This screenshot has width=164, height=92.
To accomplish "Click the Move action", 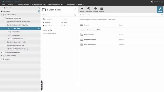I will pyautogui.click(x=64, y=19).
